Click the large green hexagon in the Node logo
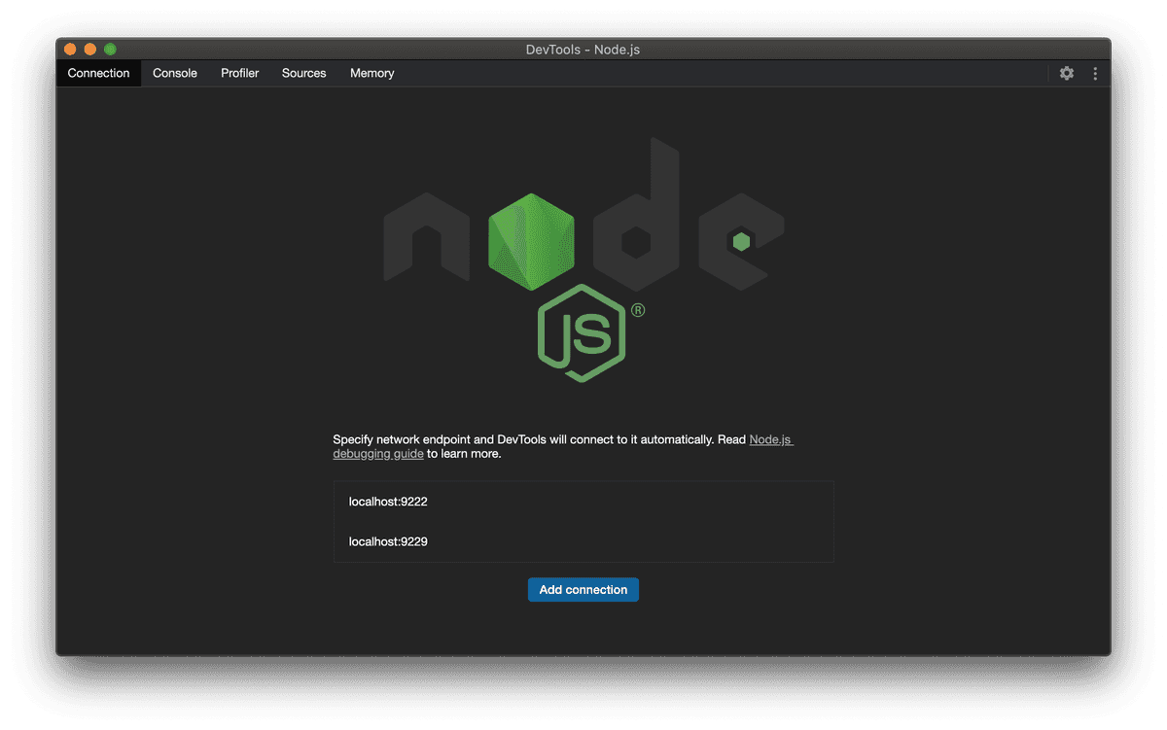This screenshot has height=730, width=1167. 531,242
